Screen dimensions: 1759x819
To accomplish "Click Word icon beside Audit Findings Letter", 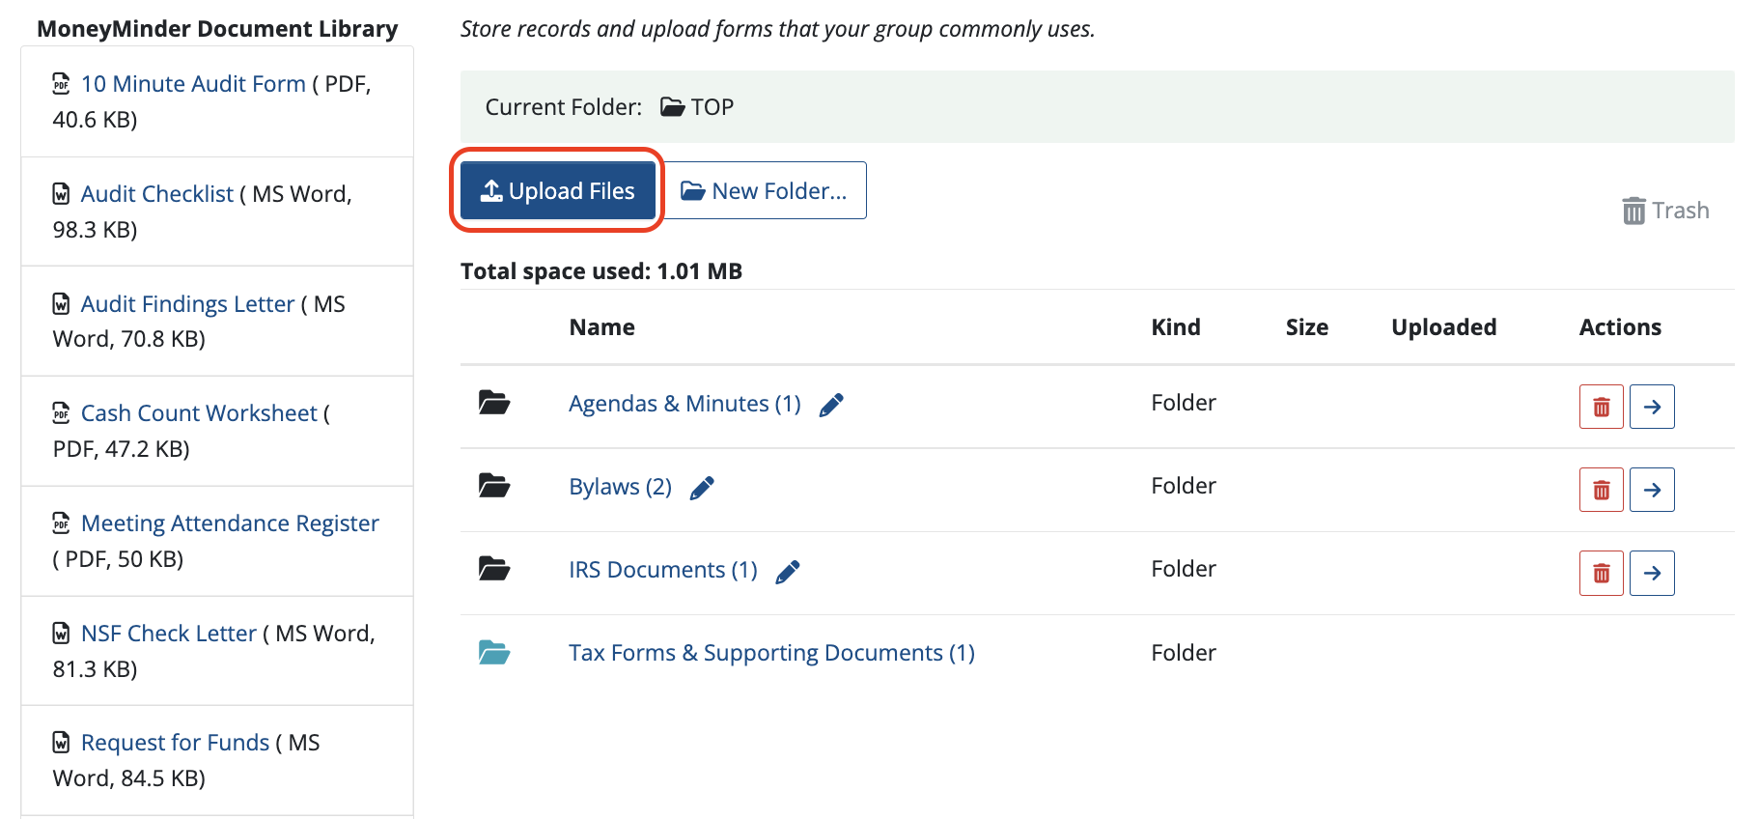I will click(61, 303).
